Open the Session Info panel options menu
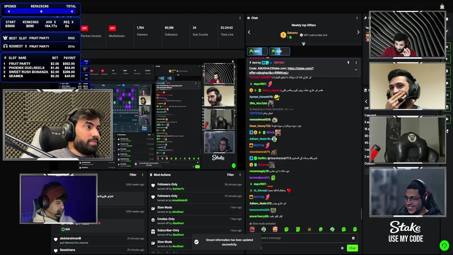Image resolution: width=453 pixels, height=255 pixels. coord(240,18)
